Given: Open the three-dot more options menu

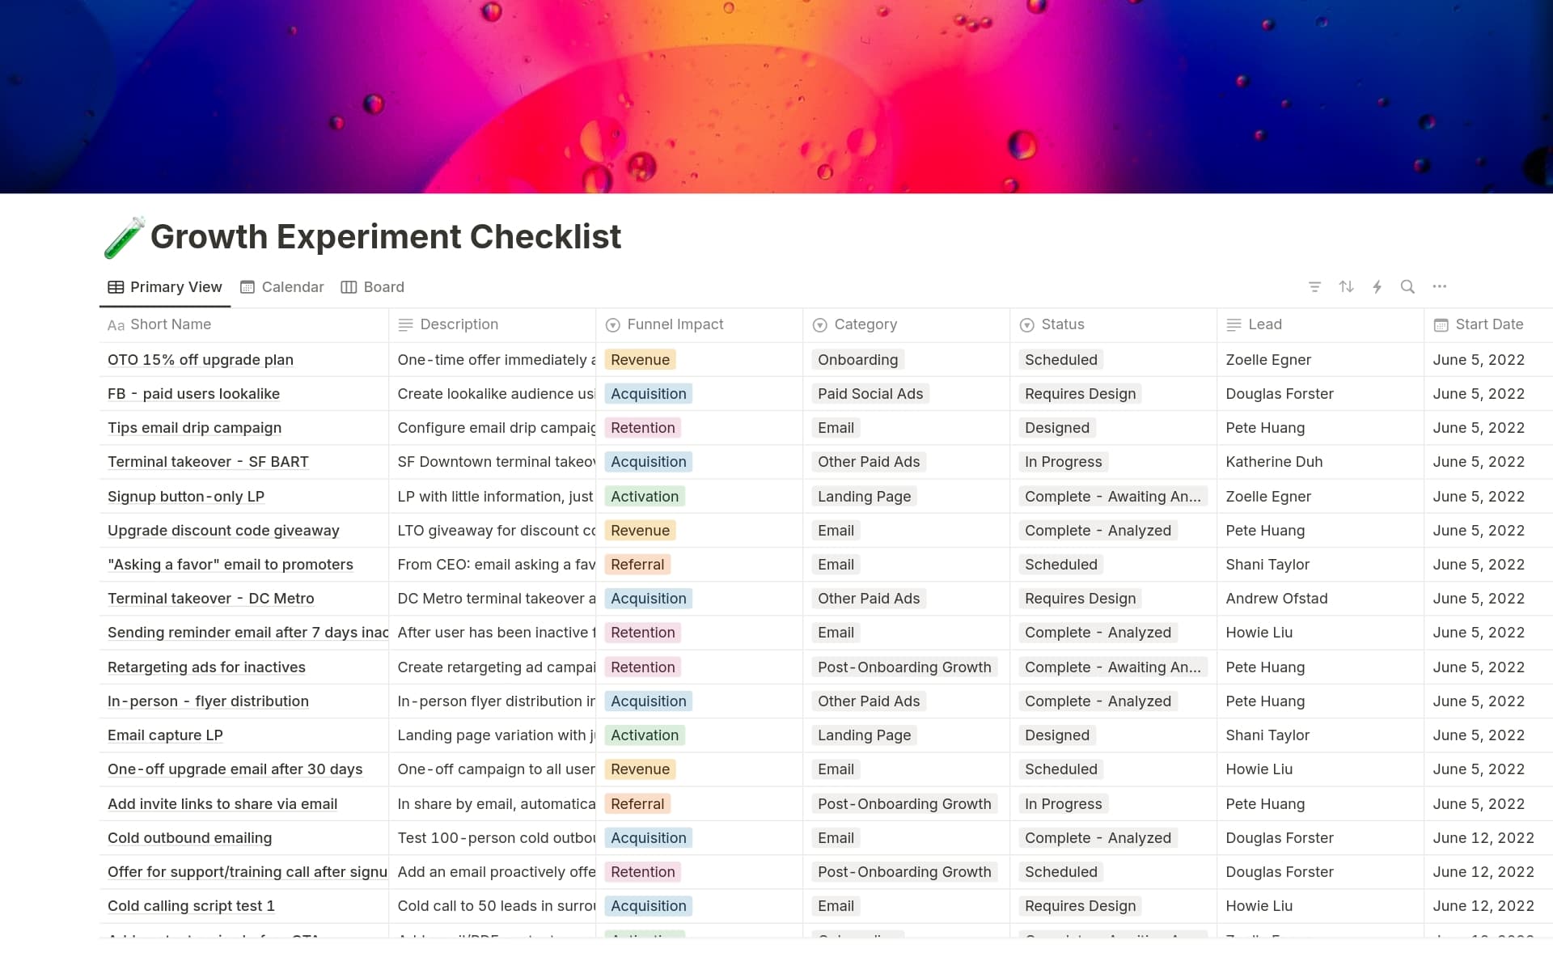Looking at the screenshot, I should pyautogui.click(x=1439, y=286).
